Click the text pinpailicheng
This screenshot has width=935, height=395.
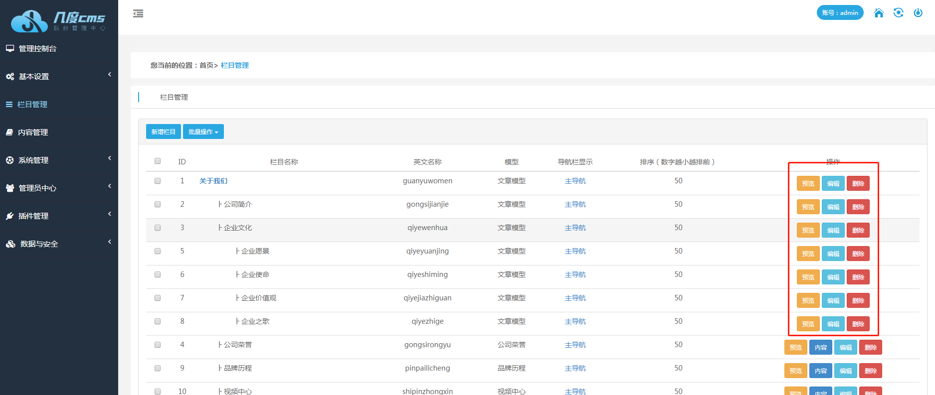click(x=427, y=368)
